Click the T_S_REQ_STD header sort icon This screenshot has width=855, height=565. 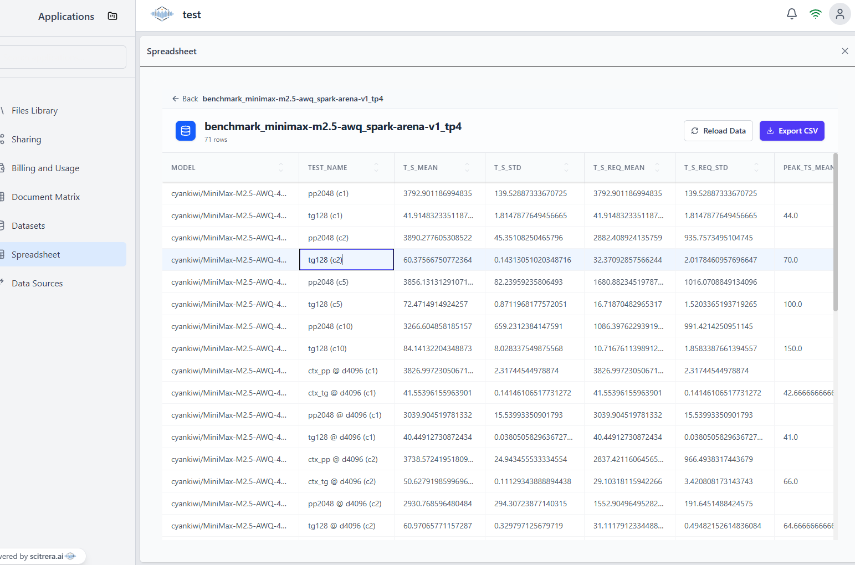click(756, 167)
